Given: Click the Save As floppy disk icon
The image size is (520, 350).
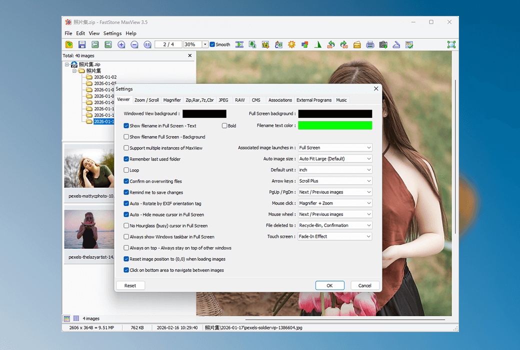Looking at the screenshot, I should click(x=82, y=44).
